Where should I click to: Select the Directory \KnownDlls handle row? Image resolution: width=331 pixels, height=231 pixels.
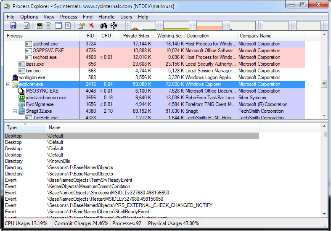point(132,161)
